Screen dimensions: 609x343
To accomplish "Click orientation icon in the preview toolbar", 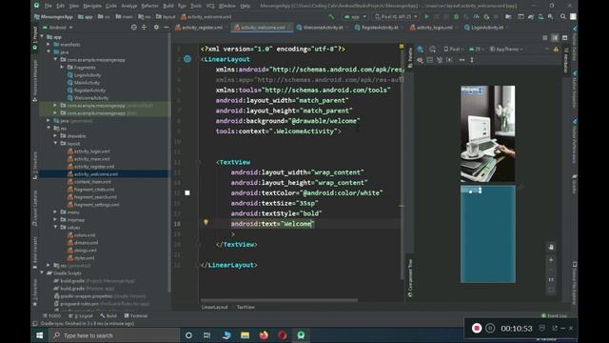I will pos(432,50).
